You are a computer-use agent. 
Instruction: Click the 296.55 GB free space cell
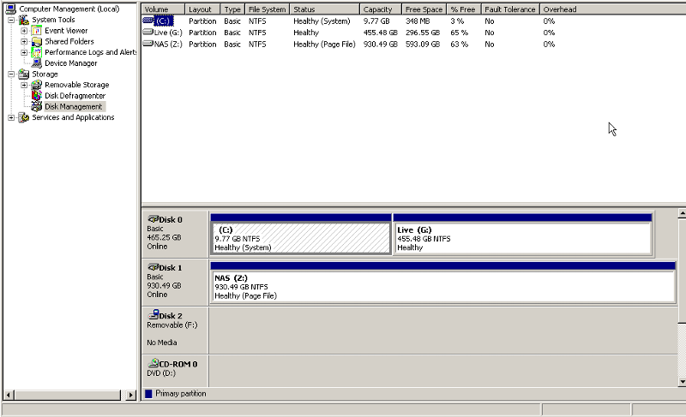423,33
